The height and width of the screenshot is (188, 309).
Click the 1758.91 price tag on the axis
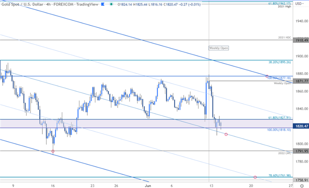pos(301,180)
